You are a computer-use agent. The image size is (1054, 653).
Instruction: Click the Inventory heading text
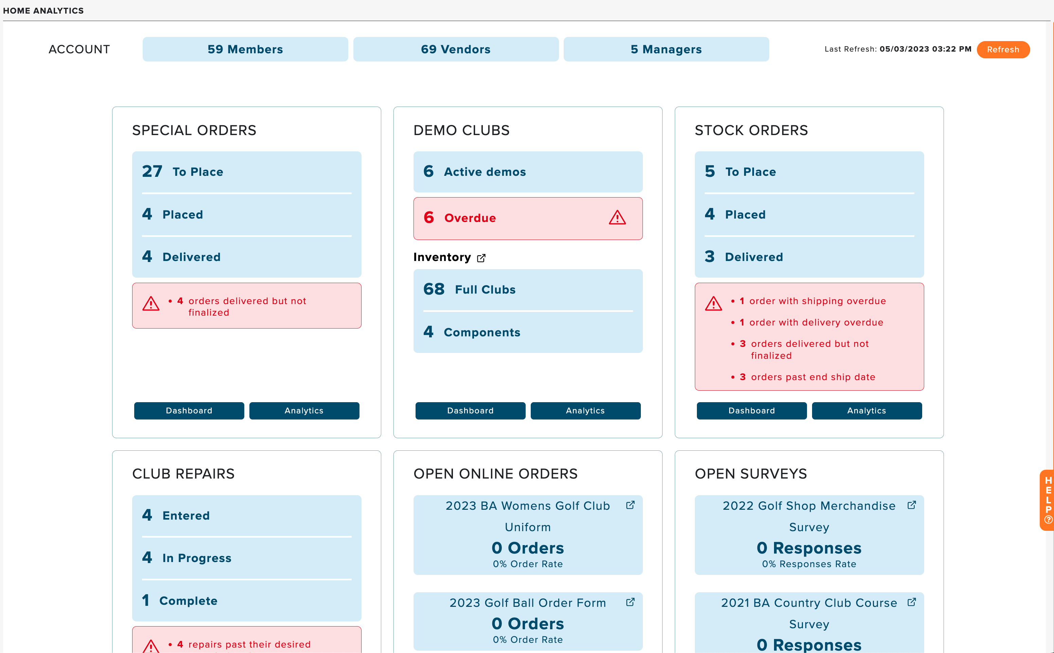(x=442, y=257)
